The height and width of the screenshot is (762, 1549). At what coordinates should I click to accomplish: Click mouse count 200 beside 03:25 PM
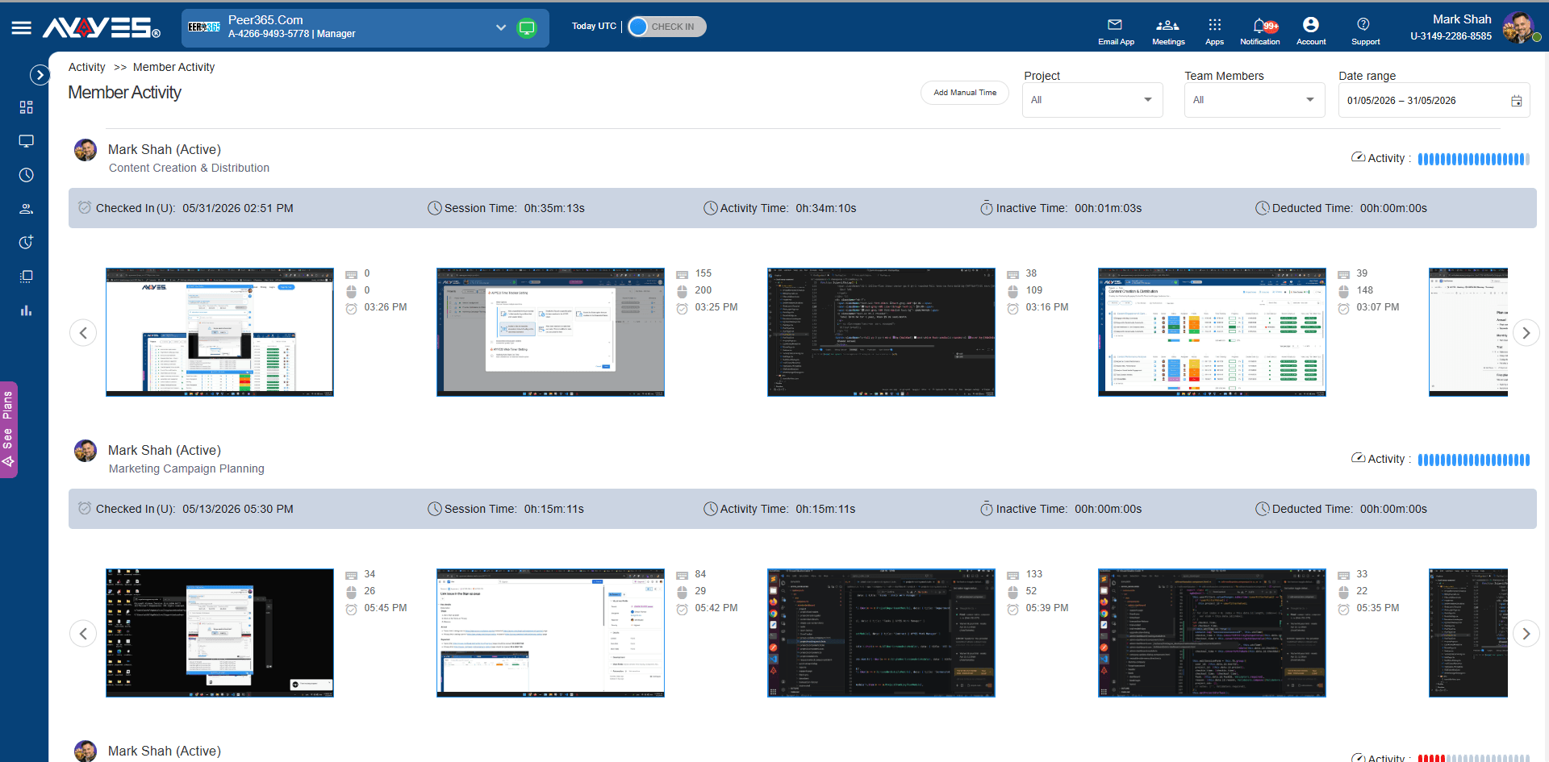pos(704,290)
